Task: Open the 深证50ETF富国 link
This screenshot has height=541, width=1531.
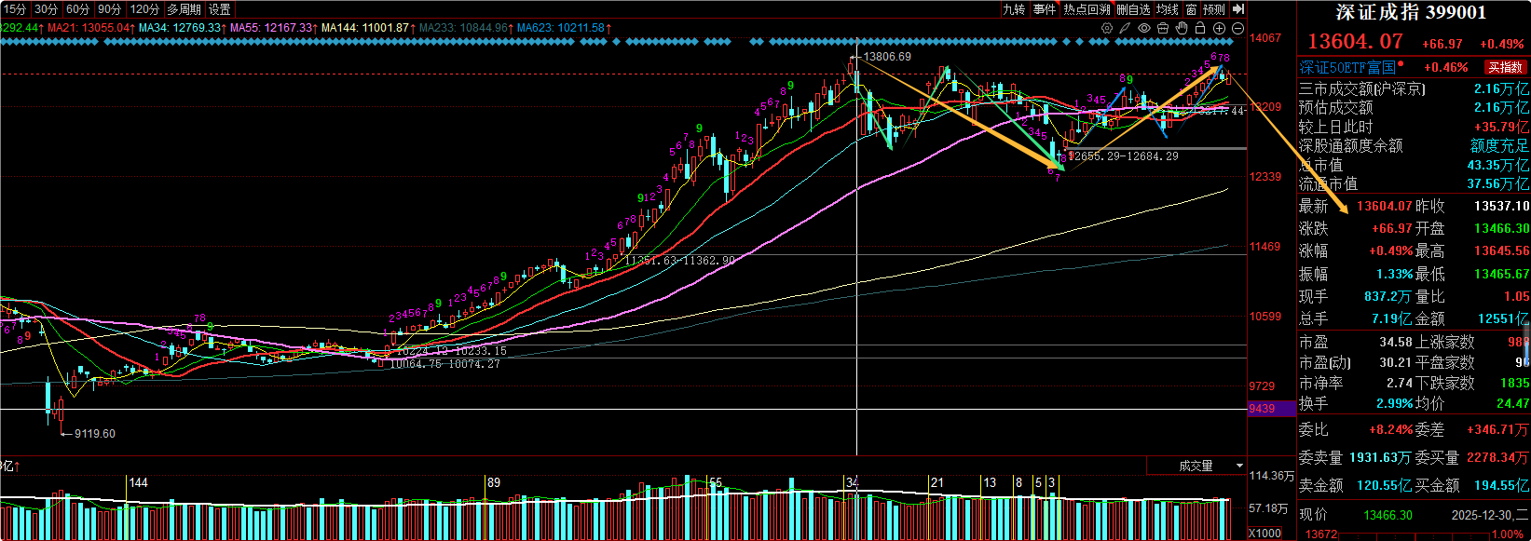Action: pos(1347,67)
